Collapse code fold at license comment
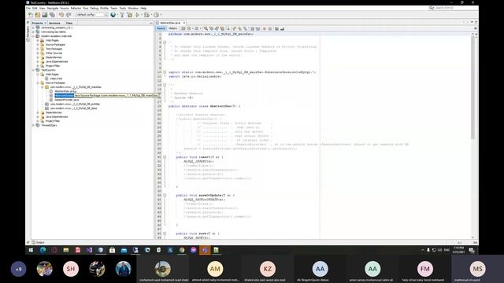This screenshot has width=504, height=283. (x=165, y=42)
